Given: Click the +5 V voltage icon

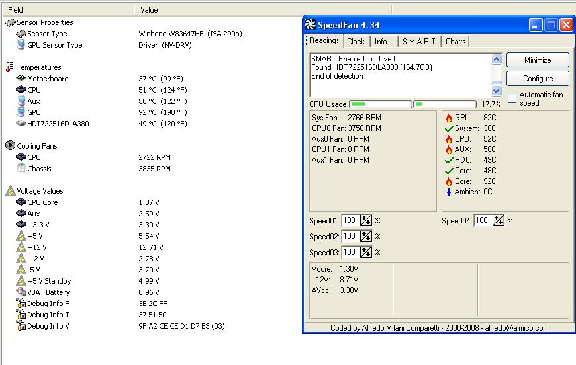Looking at the screenshot, I should (x=21, y=236).
